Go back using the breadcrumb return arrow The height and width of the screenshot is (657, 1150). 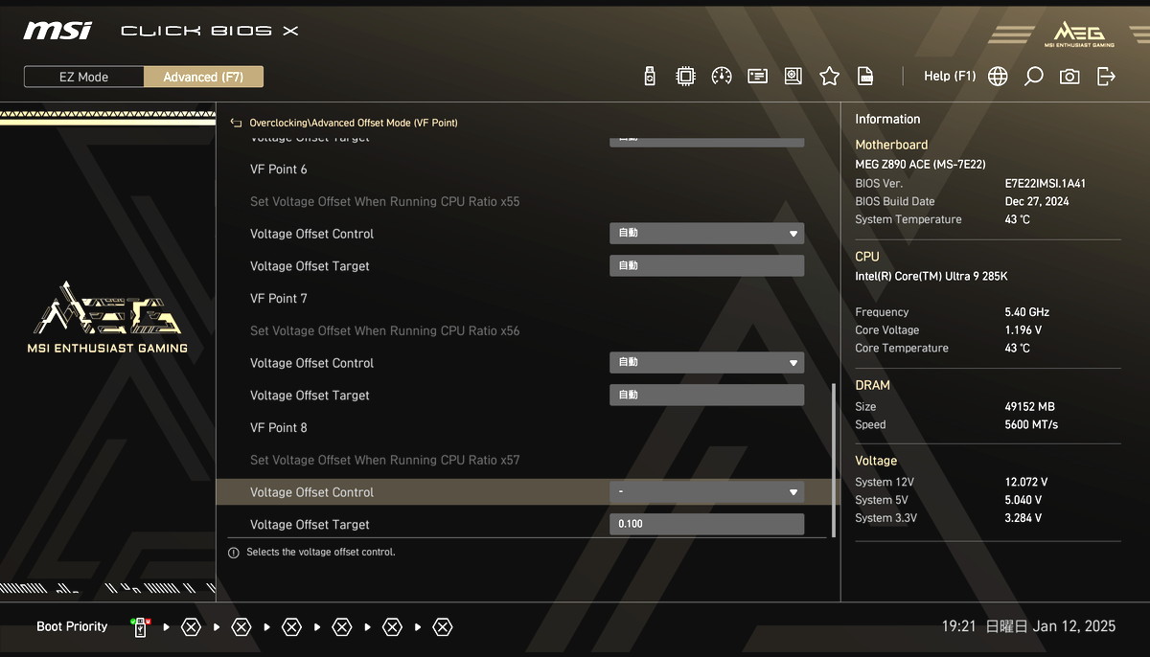236,124
